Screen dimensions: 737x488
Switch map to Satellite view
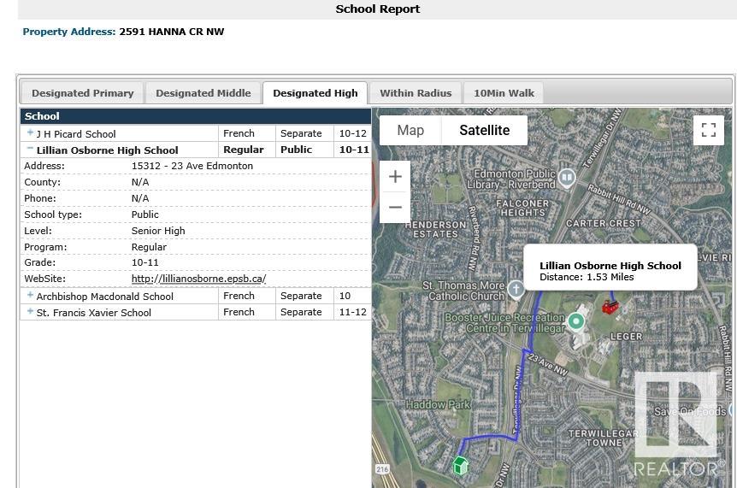tap(484, 130)
